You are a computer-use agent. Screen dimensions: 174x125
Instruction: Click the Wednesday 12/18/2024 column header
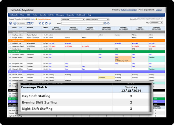pyautogui.click(x=107, y=28)
